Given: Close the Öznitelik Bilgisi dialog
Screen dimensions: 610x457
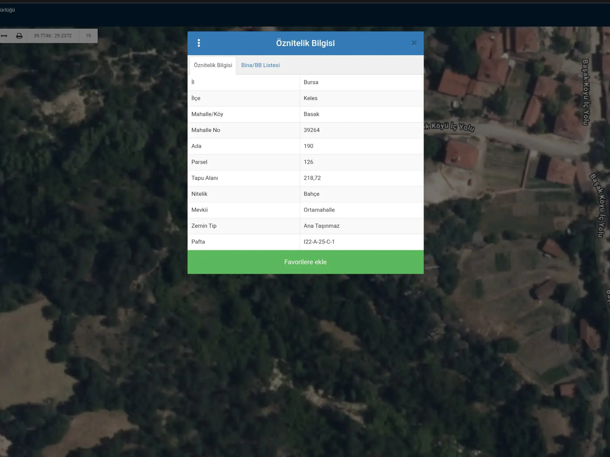Looking at the screenshot, I should pos(414,43).
